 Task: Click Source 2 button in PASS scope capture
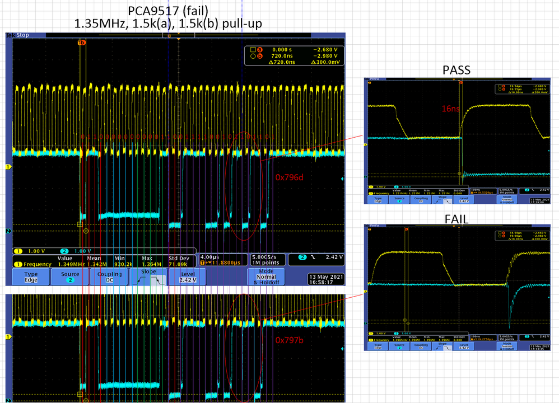[x=399, y=199]
